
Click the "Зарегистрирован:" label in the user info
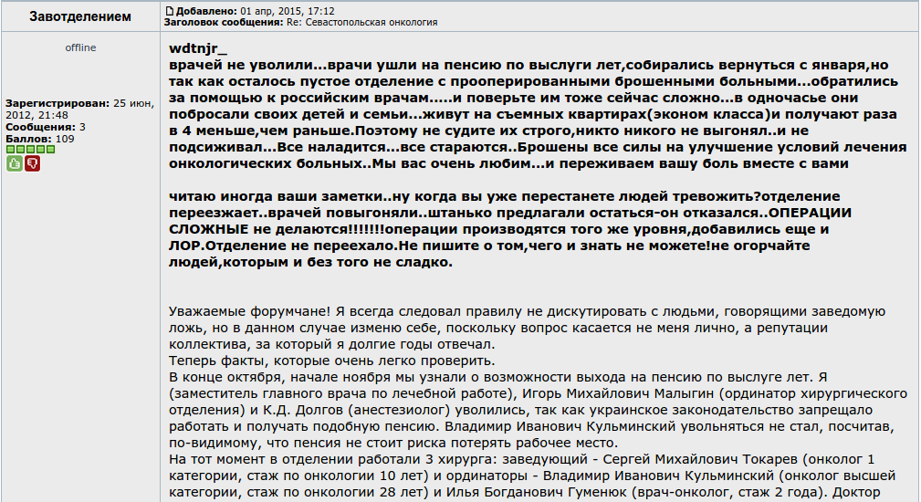[x=58, y=103]
